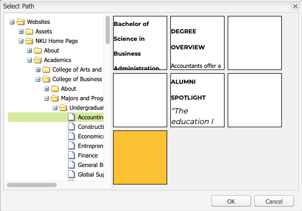Viewport: 302px width, 211px height.
Task: Expand the About folder under NKU Home Page
Action: pyautogui.click(x=29, y=50)
